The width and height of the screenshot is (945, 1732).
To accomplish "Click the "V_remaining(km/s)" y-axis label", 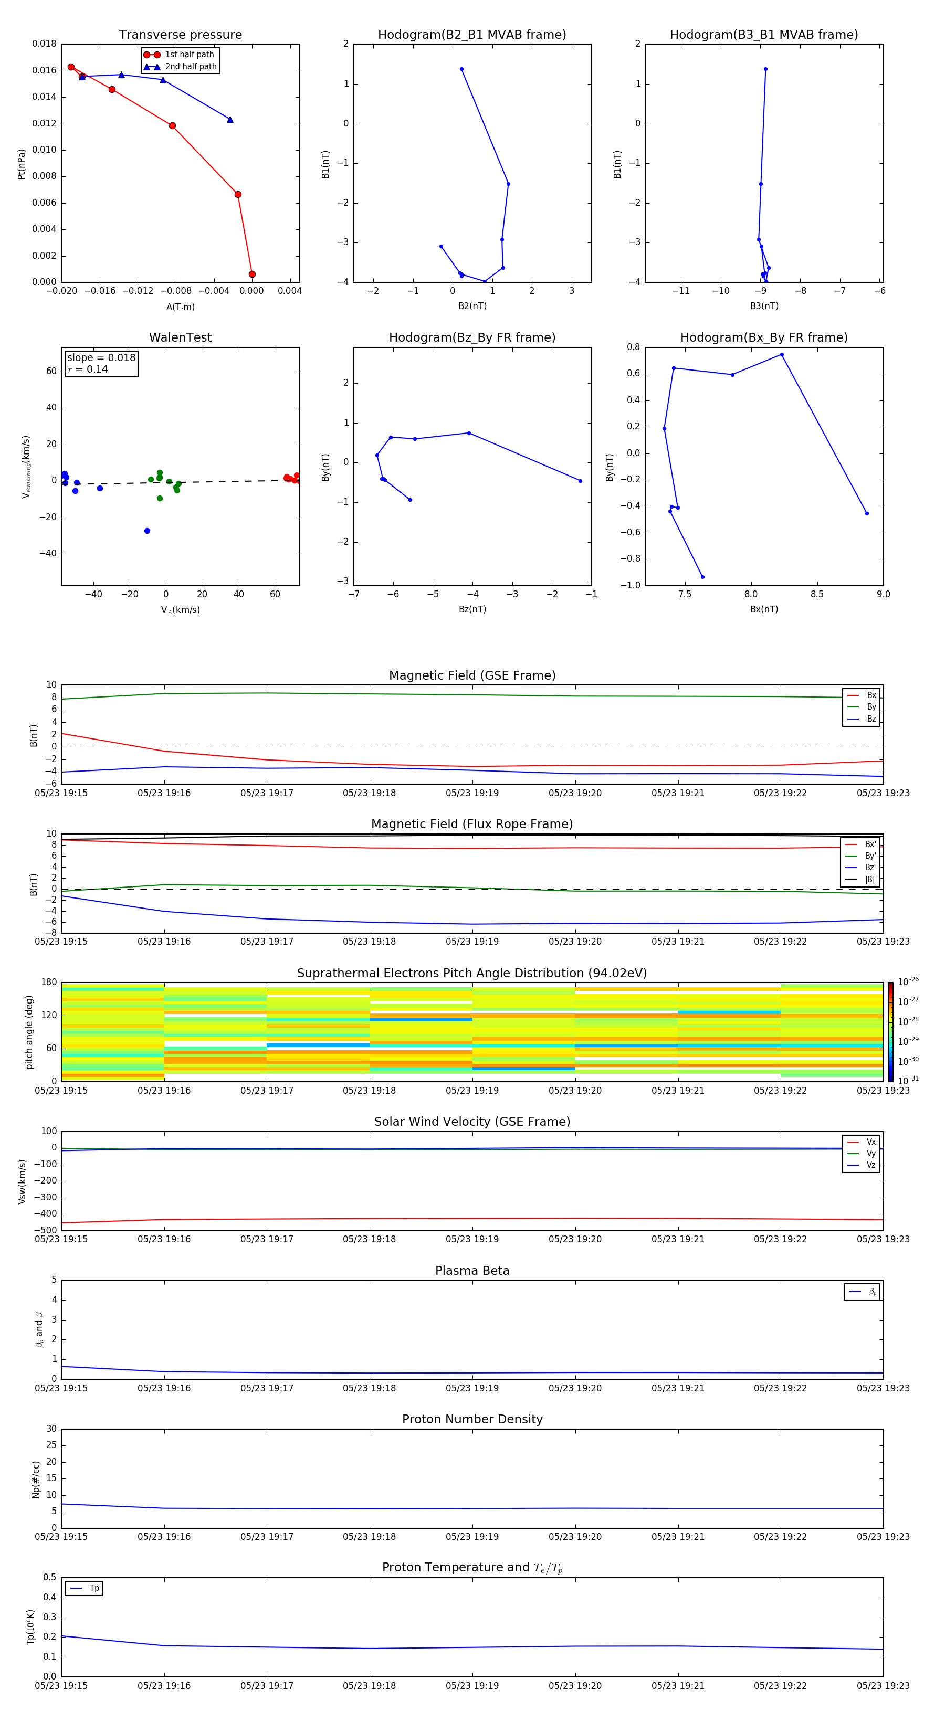I will point(26,467).
